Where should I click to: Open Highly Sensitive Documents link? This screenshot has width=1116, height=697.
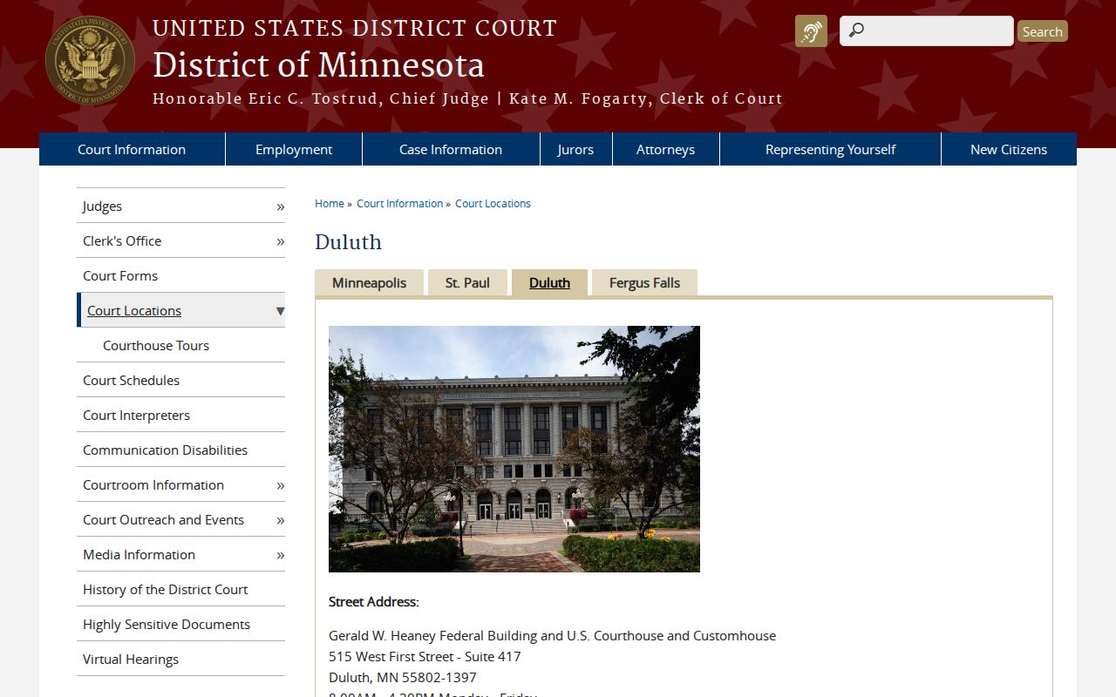167,625
